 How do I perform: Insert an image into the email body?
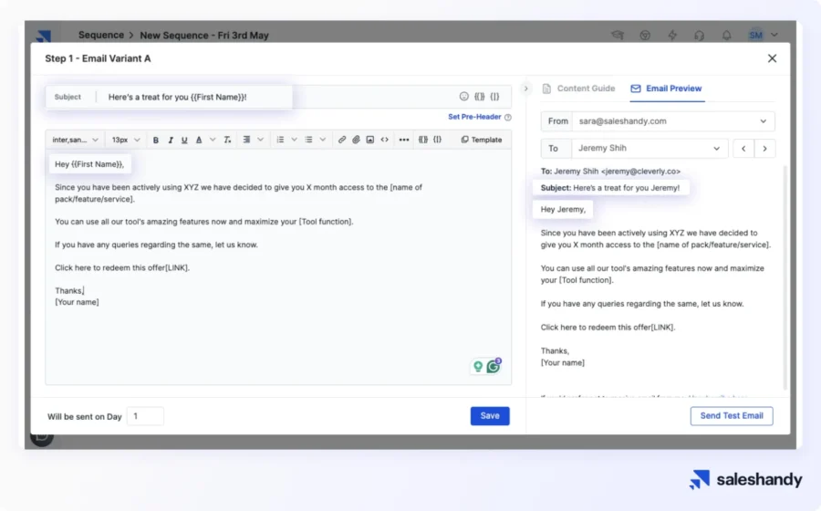[370, 141]
